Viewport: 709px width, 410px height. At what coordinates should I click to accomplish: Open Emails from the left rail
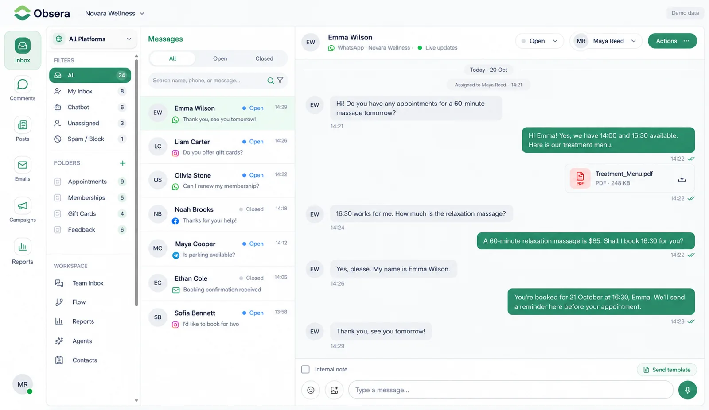pos(23,170)
